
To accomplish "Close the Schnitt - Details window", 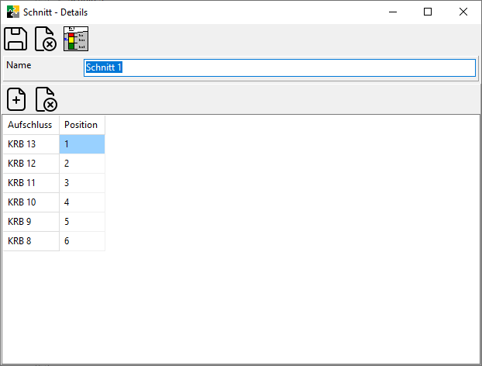I will tap(463, 12).
